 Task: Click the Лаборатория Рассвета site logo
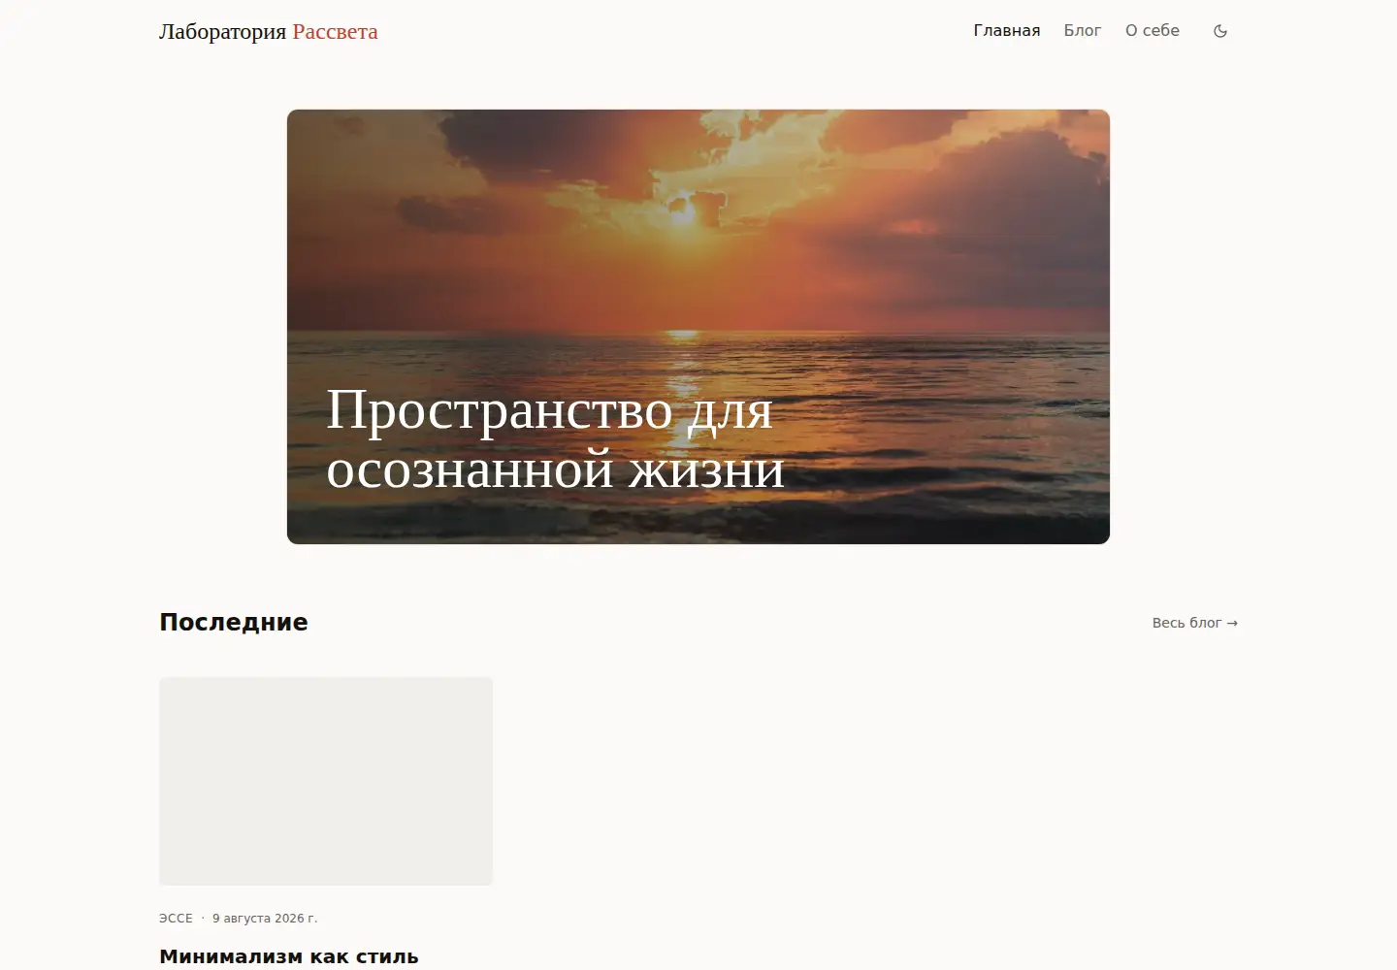269,31
